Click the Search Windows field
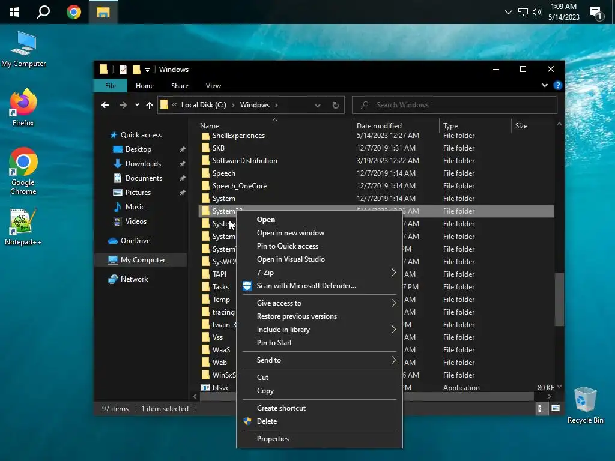Image resolution: width=615 pixels, height=461 pixels. pyautogui.click(x=455, y=105)
